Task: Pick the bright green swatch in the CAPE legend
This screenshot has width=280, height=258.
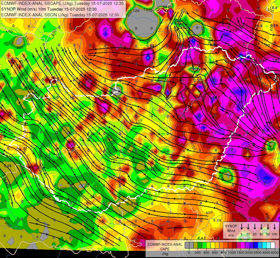Action: (x=204, y=245)
